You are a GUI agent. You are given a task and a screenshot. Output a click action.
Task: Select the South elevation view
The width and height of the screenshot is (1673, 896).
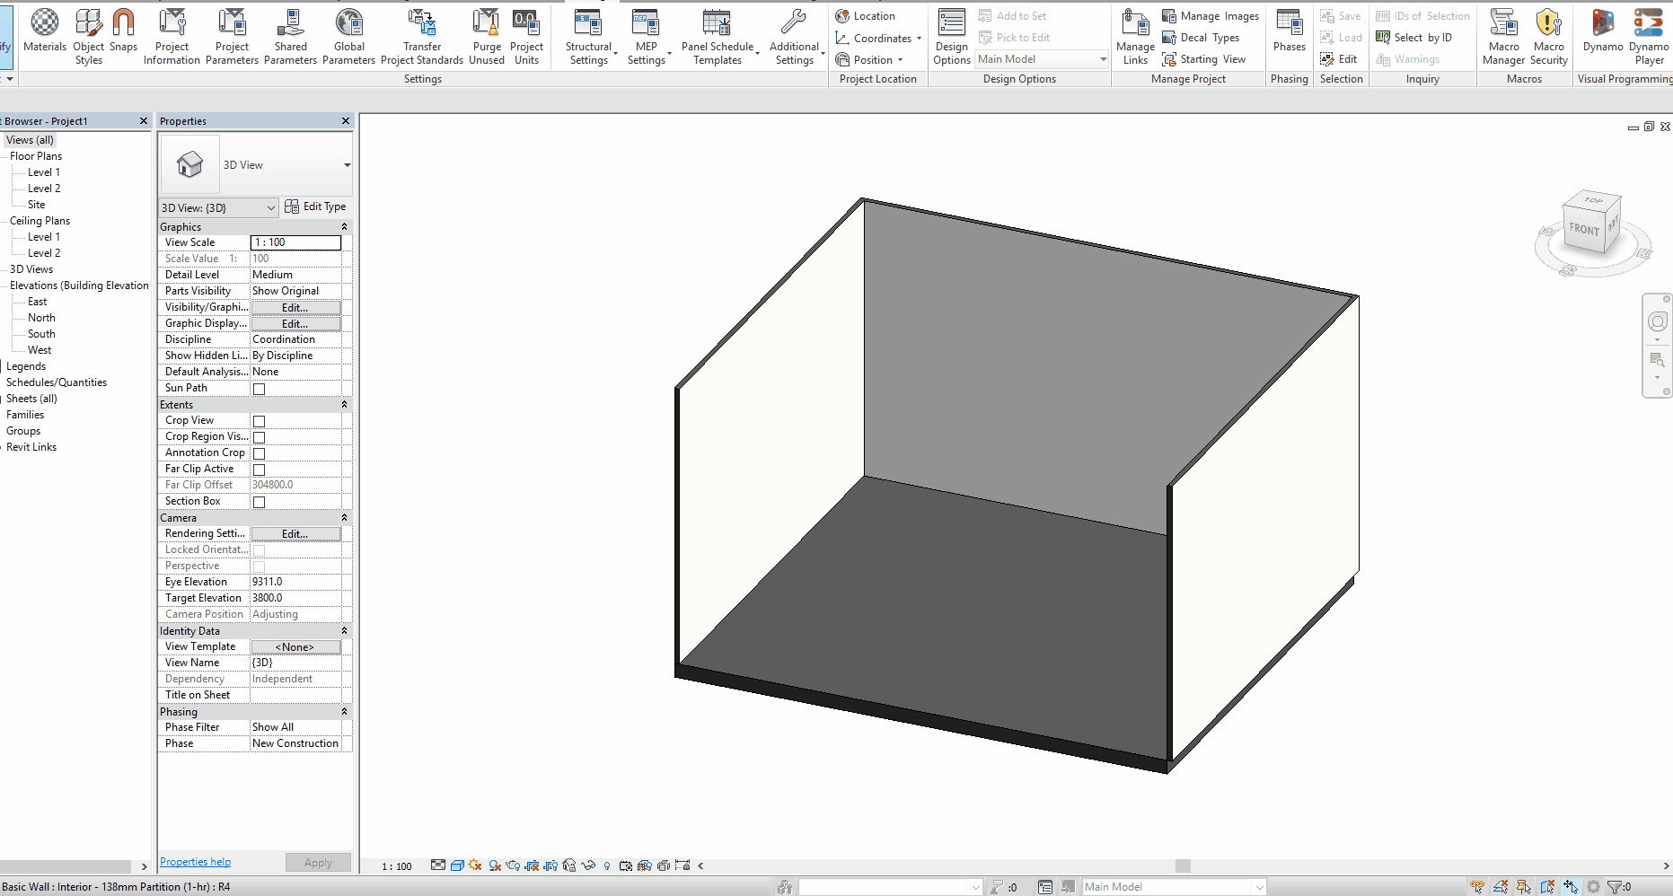(x=41, y=334)
